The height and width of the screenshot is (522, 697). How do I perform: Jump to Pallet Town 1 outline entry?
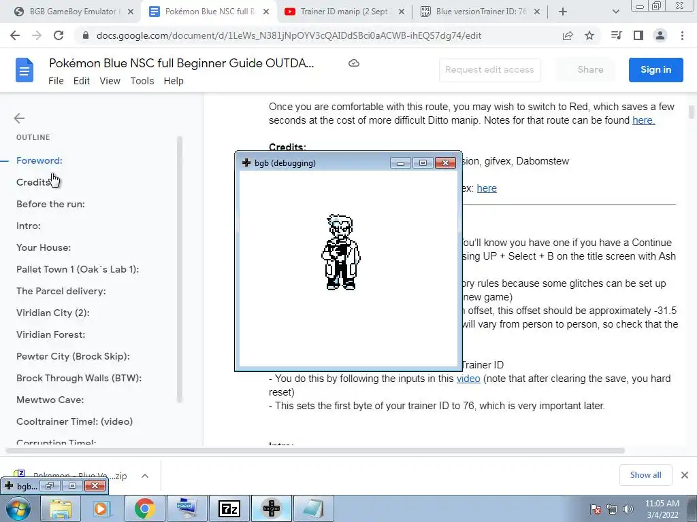78,269
